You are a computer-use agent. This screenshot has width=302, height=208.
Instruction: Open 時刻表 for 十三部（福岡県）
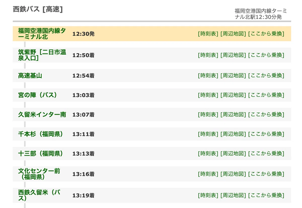pyautogui.click(x=208, y=154)
